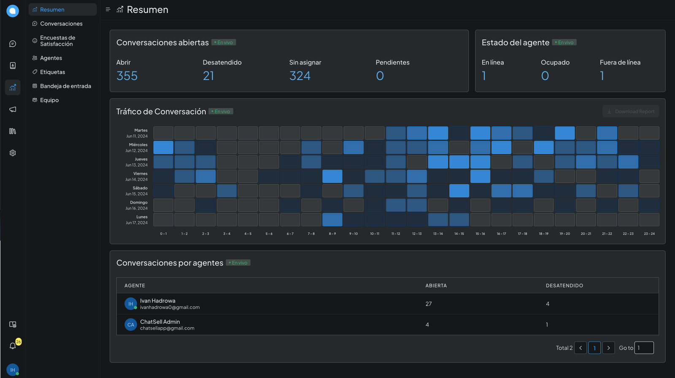
Task: Click the ChatSell logo icon
Action: [13, 11]
